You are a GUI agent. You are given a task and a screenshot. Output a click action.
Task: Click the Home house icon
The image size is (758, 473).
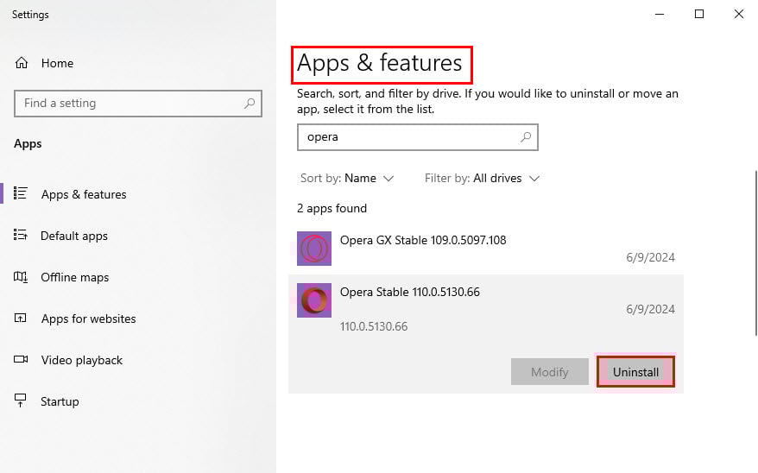pos(22,63)
